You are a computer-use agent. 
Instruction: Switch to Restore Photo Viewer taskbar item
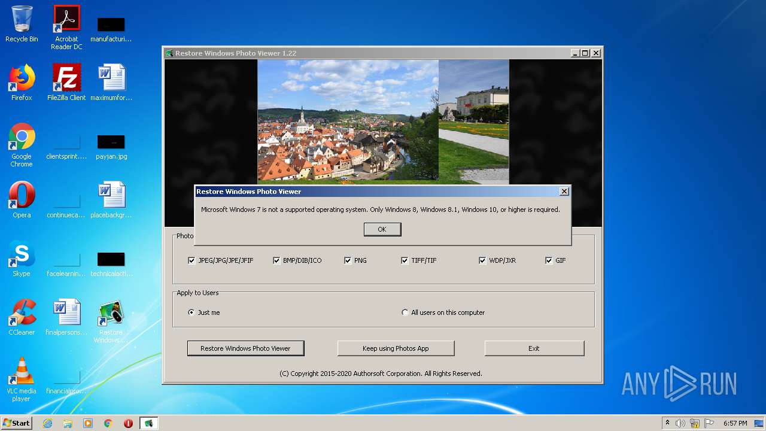pos(148,423)
